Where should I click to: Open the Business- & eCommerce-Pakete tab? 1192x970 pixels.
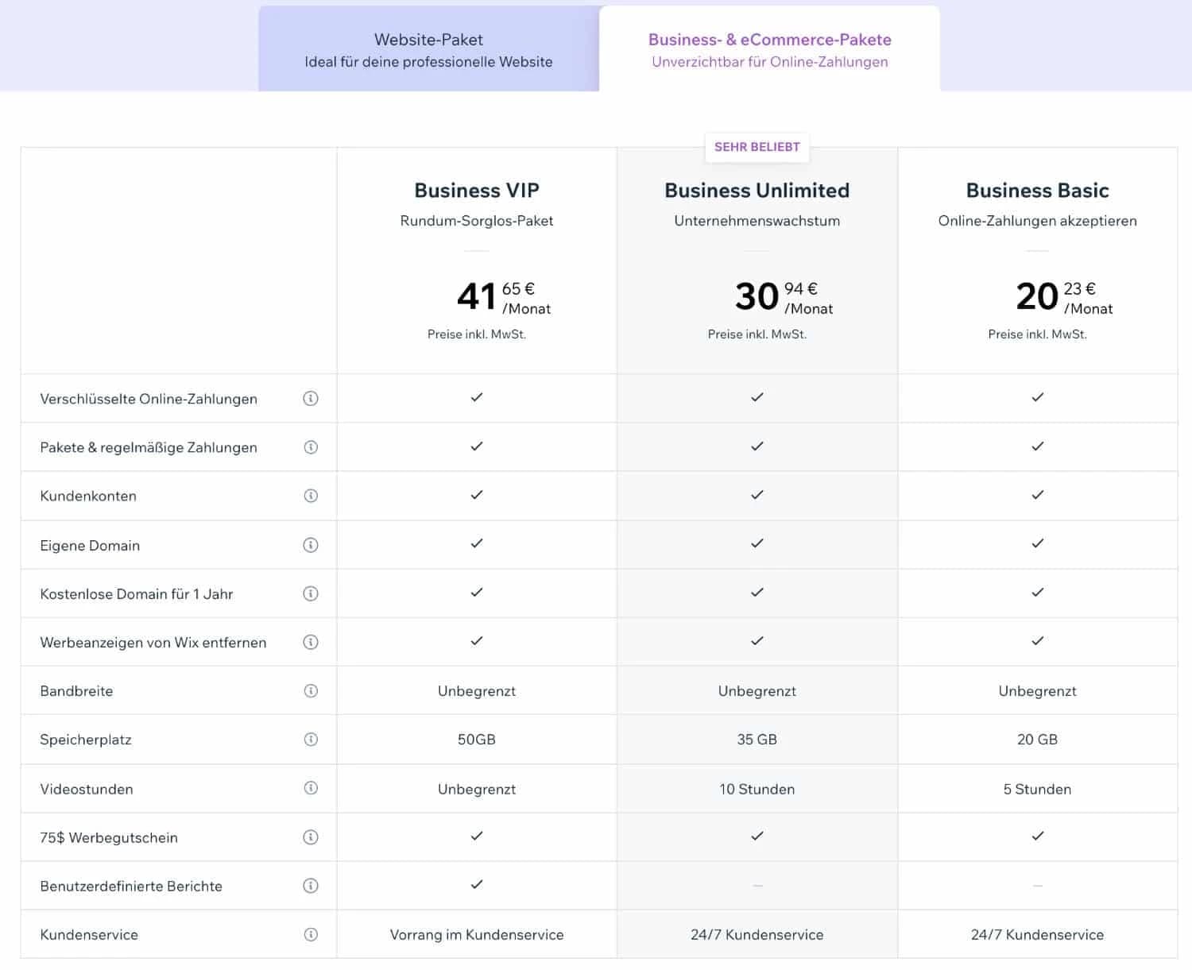769,49
